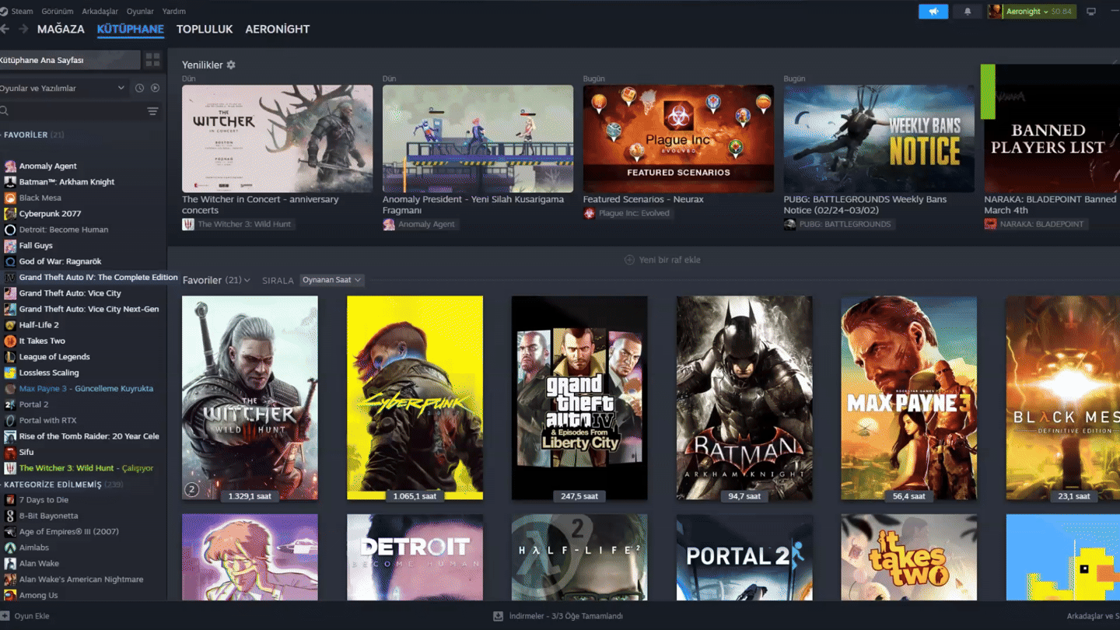
Task: Click the blue megaphone announcements button
Action: (933, 12)
